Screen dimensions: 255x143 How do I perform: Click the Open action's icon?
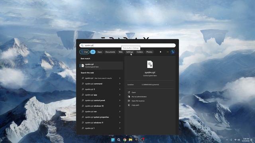(129, 93)
